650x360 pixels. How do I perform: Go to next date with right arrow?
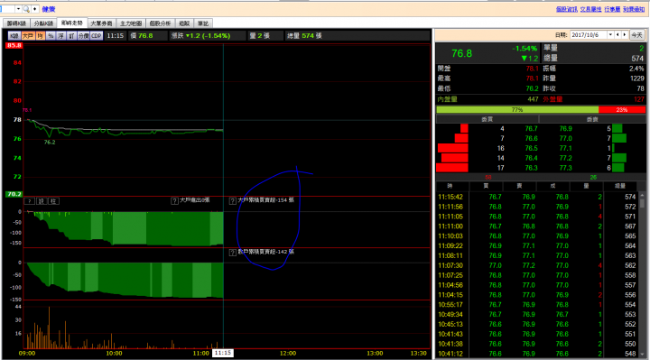click(625, 35)
